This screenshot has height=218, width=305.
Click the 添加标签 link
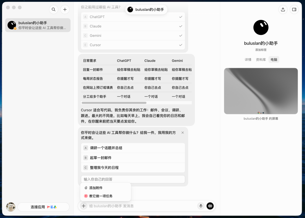(261, 50)
